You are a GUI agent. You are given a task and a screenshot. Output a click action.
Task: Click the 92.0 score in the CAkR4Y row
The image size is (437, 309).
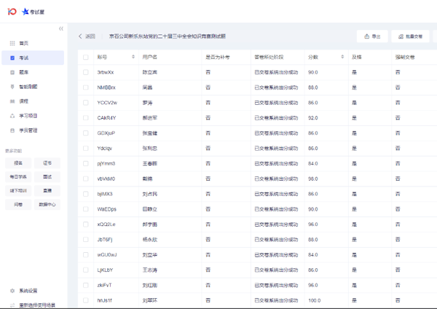click(313, 118)
